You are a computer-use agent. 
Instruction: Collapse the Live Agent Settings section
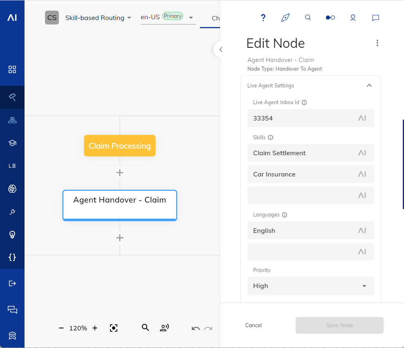(369, 86)
